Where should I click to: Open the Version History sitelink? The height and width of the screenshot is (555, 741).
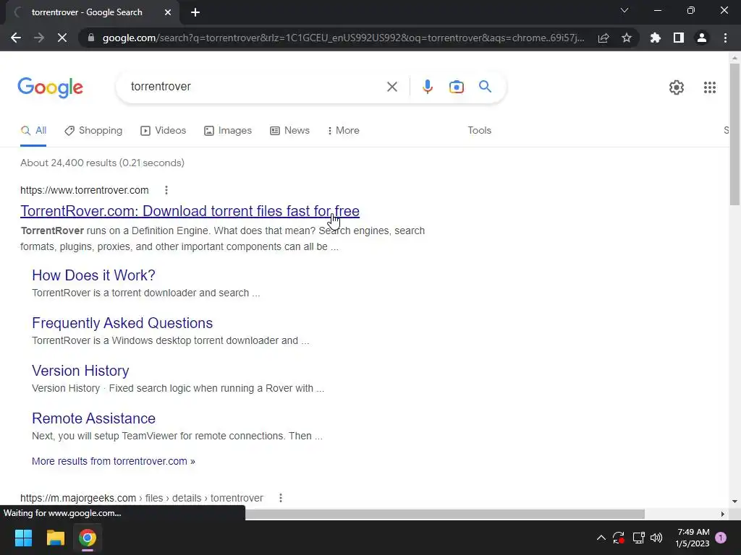click(80, 371)
